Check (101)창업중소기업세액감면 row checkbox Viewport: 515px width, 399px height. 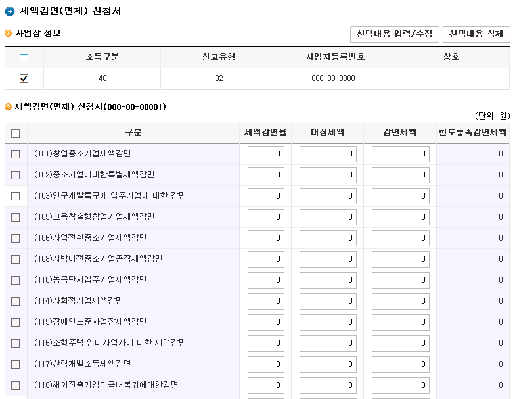click(x=16, y=154)
